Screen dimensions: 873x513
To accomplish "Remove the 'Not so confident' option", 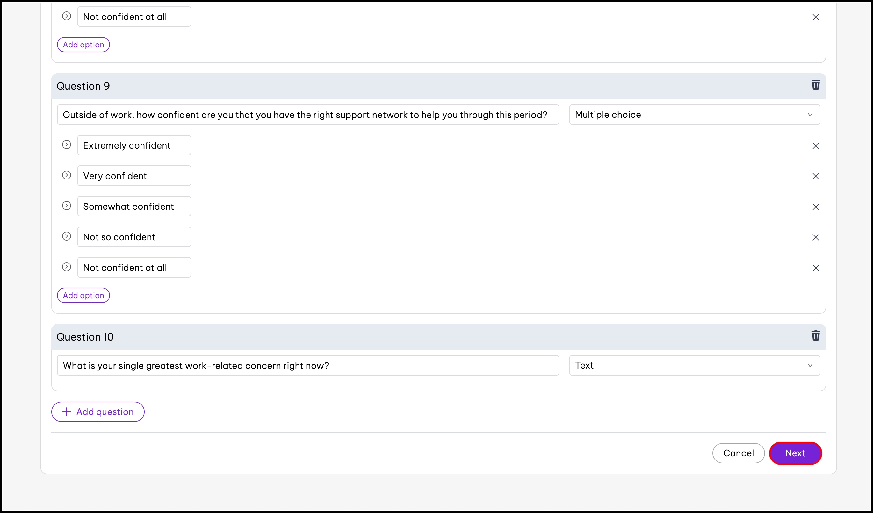I will pos(816,237).
